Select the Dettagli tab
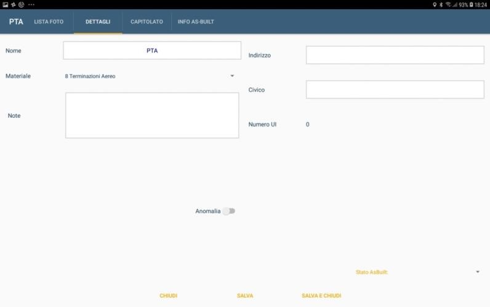The width and height of the screenshot is (490, 307). click(x=98, y=22)
